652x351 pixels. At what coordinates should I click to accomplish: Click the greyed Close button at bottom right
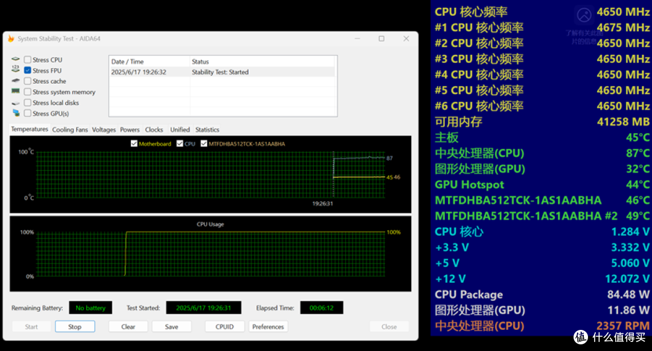(x=389, y=327)
